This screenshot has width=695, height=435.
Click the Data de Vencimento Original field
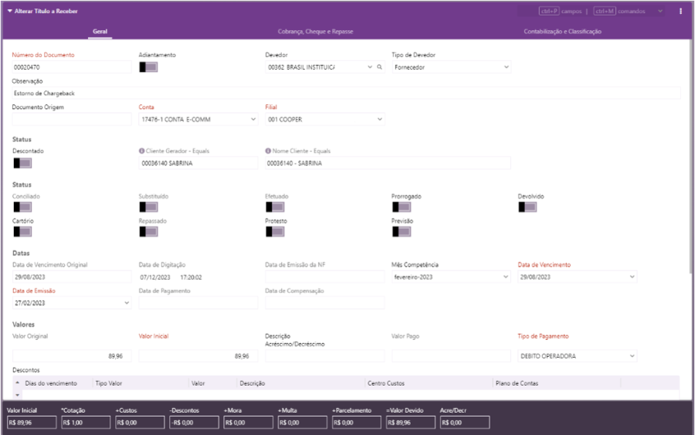[x=72, y=277]
